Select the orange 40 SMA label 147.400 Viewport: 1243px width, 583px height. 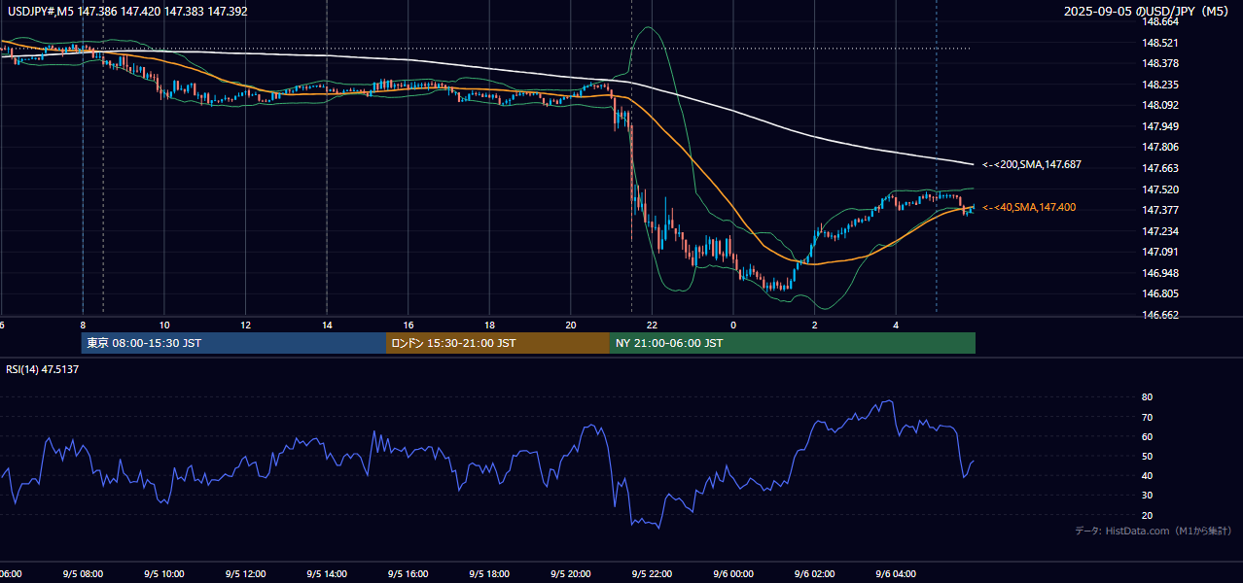coord(1029,207)
